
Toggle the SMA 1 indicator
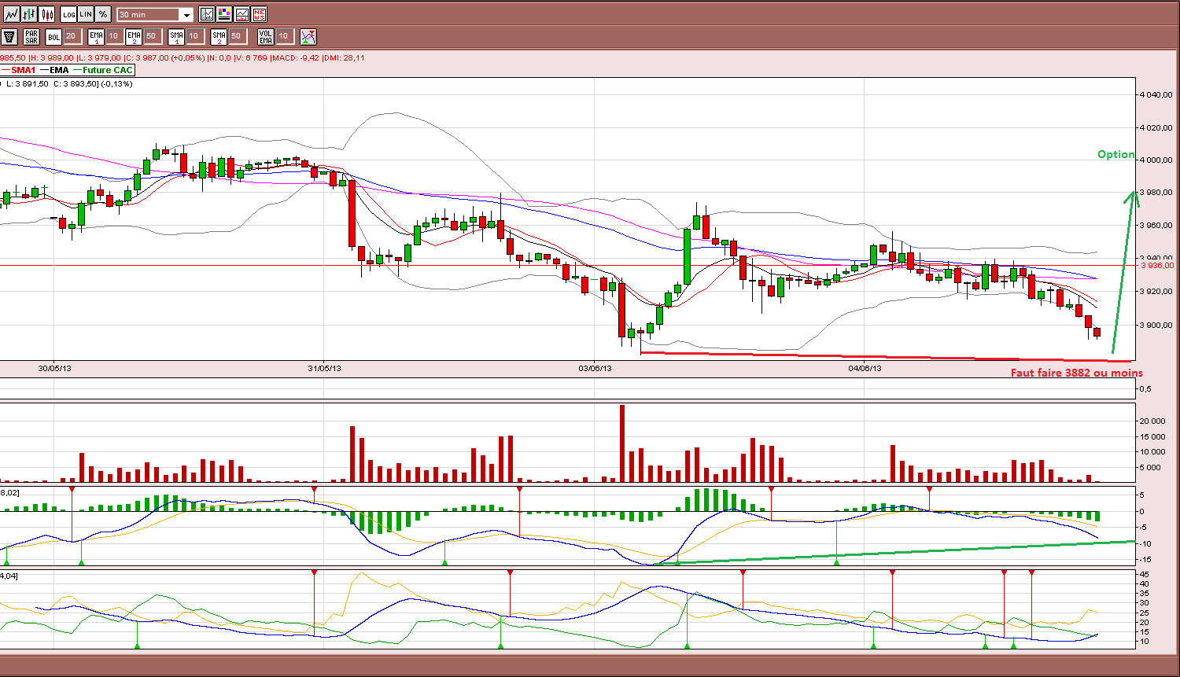coord(176,36)
